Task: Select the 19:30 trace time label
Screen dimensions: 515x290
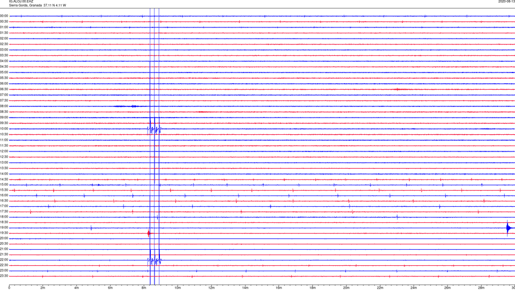Action: coord(4,233)
